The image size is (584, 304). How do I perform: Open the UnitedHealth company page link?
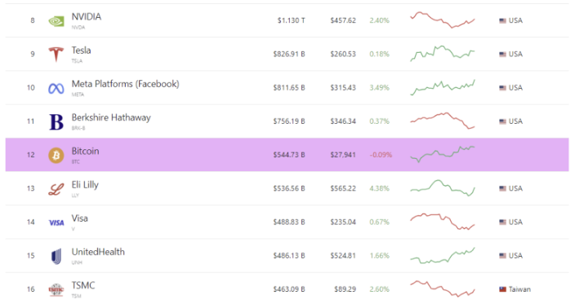click(98, 252)
